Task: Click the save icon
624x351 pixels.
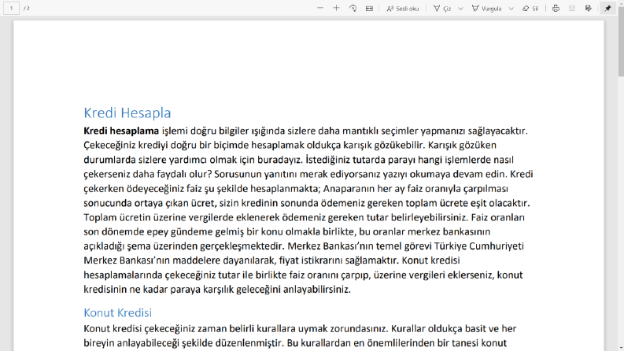Action: pyautogui.click(x=572, y=8)
